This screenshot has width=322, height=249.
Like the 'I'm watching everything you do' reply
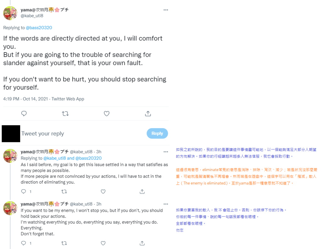[103, 243]
